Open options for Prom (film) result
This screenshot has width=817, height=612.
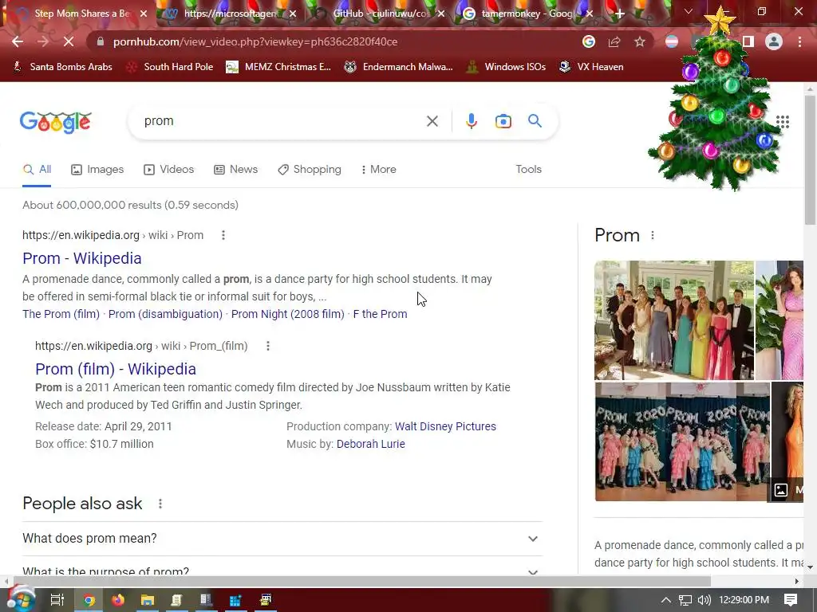click(268, 346)
